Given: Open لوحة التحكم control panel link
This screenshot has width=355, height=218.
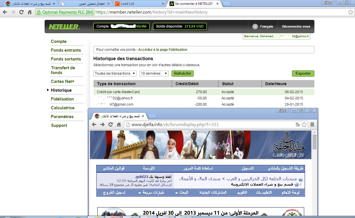Looking at the screenshot, I should (x=290, y=192).
